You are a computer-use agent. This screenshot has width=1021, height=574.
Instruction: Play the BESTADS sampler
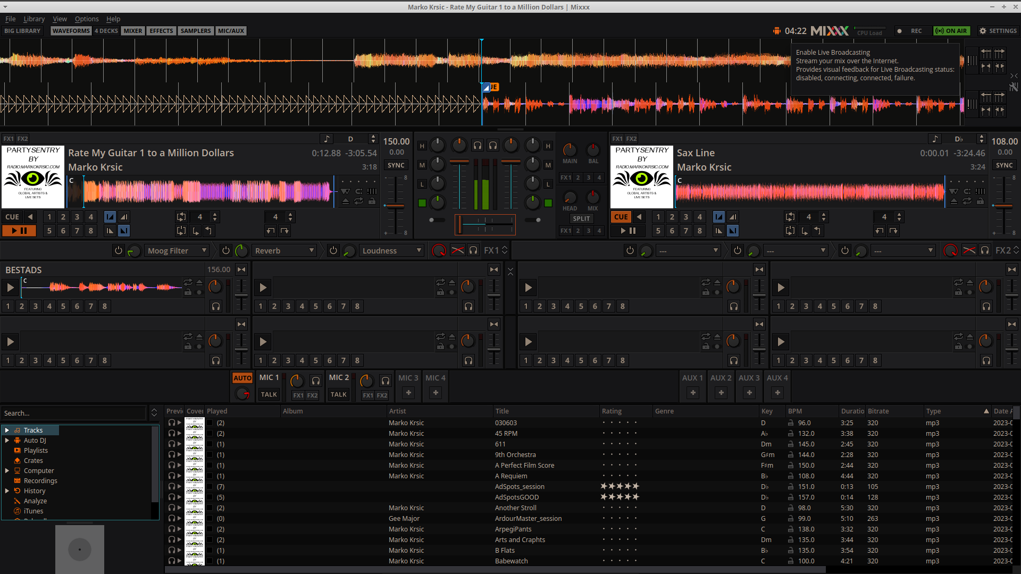point(10,288)
